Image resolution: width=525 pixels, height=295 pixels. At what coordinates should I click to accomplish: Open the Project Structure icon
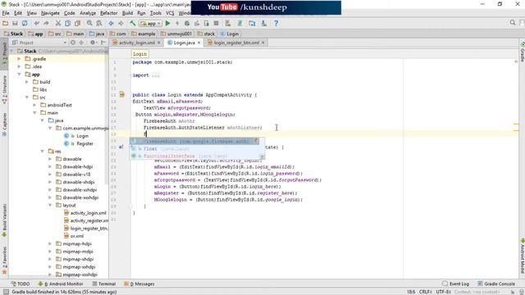click(x=252, y=24)
